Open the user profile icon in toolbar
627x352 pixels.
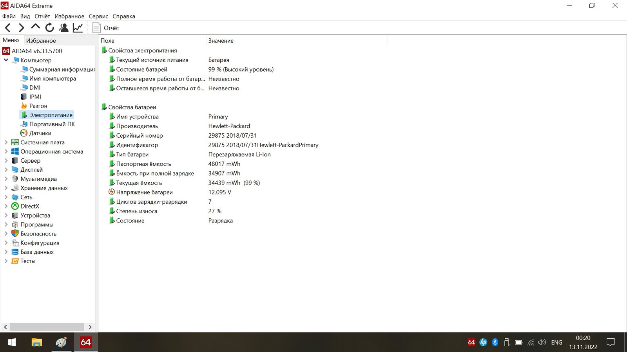coord(63,28)
